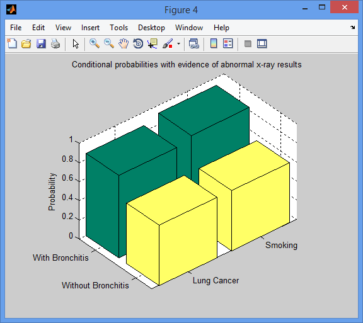This screenshot has width=363, height=323.
Task: Select the Edit Plot arrow tool
Action: 76,43
